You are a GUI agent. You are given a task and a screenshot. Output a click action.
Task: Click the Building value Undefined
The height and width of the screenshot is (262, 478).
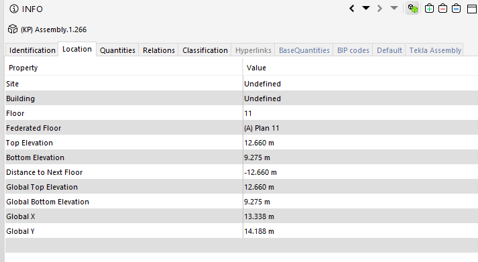coord(263,99)
